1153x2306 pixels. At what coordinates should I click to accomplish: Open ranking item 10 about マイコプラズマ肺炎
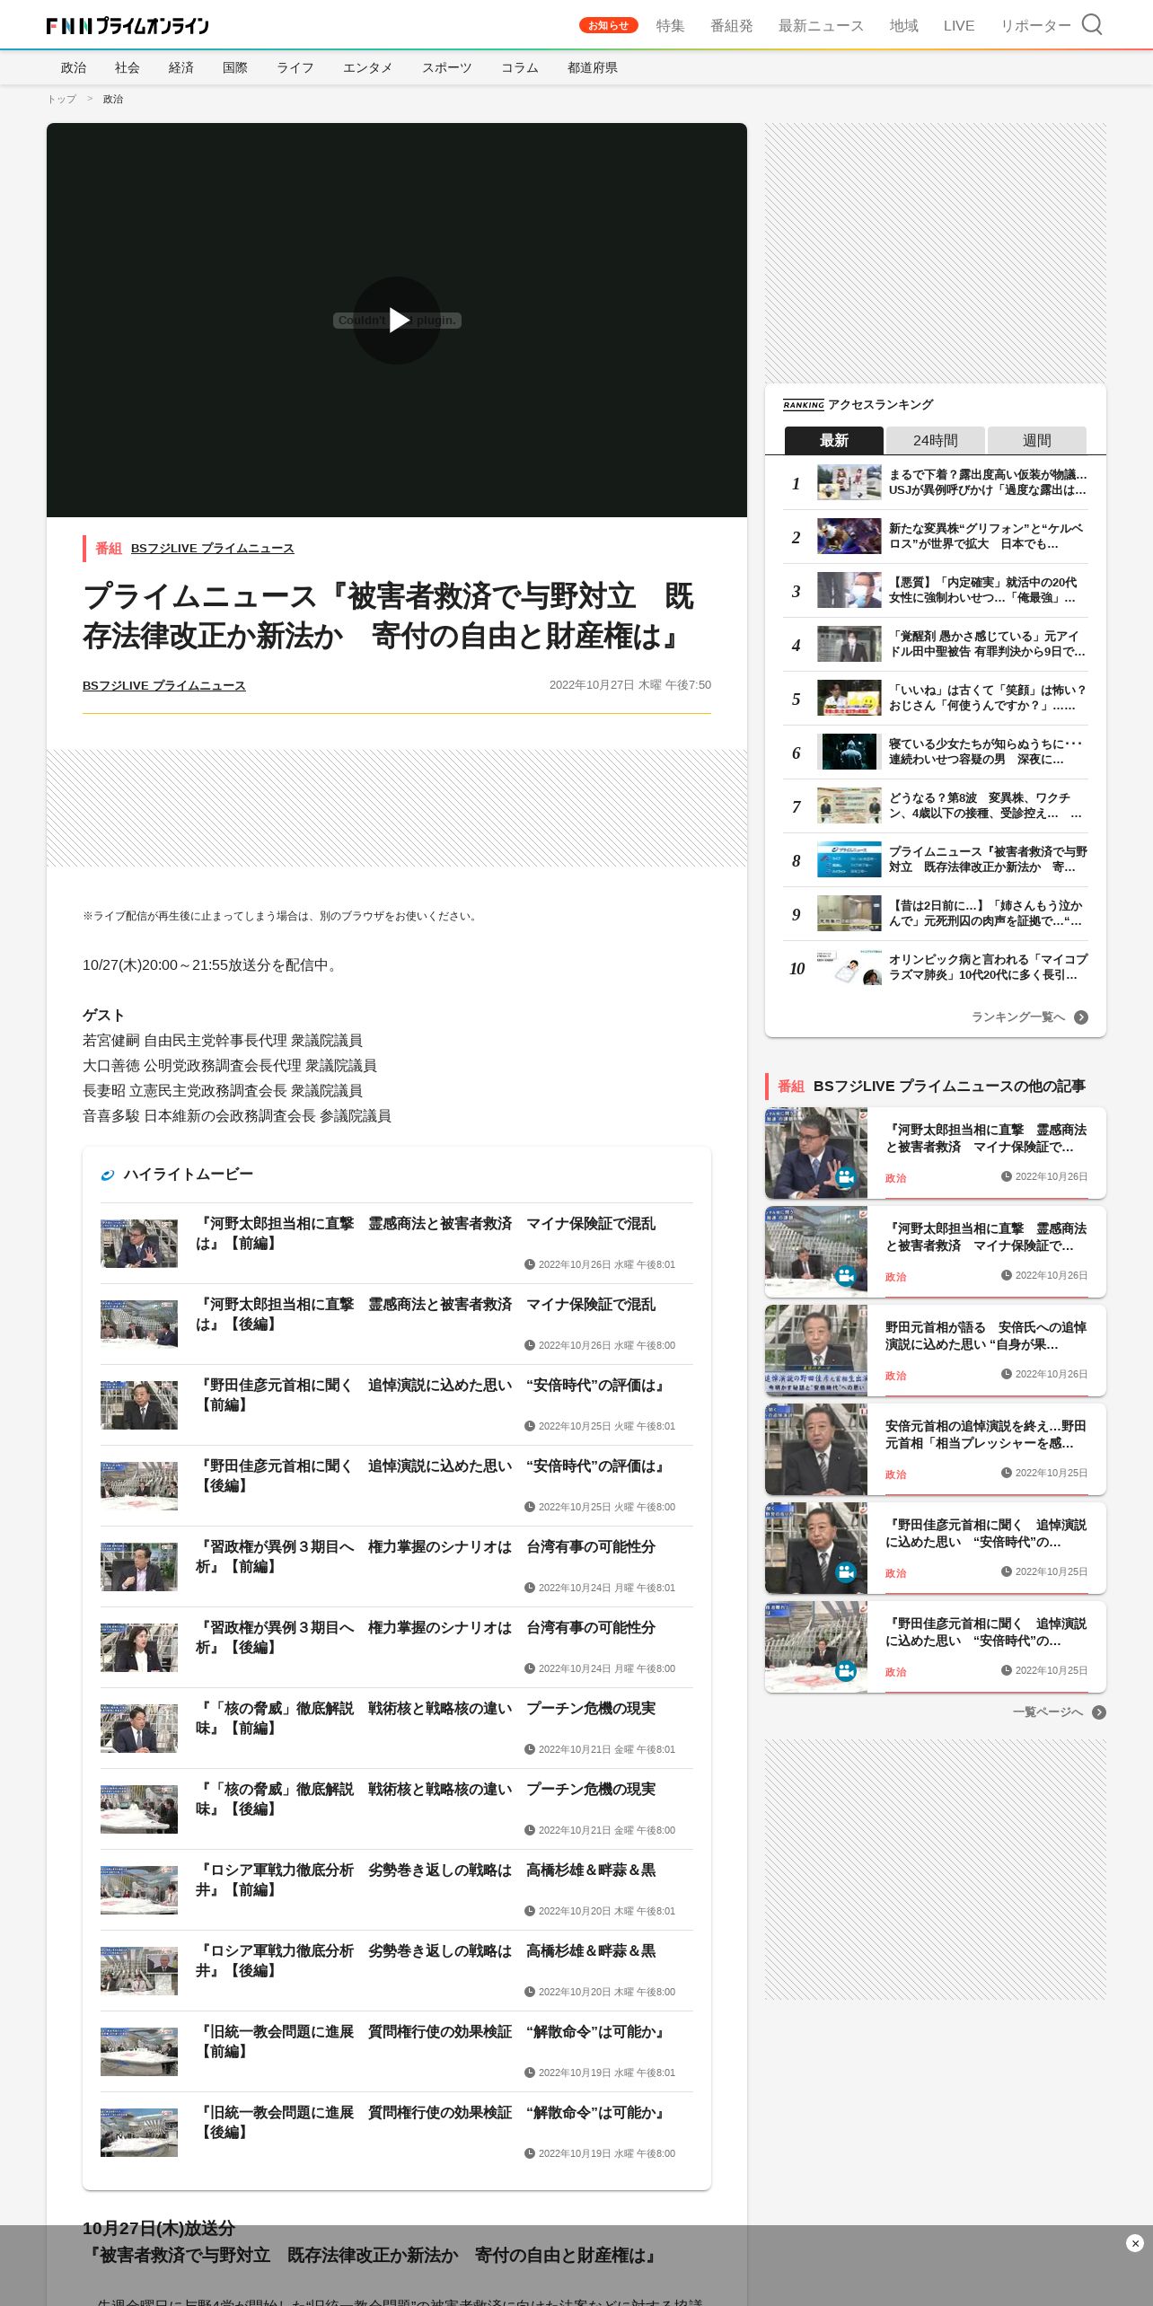936,967
